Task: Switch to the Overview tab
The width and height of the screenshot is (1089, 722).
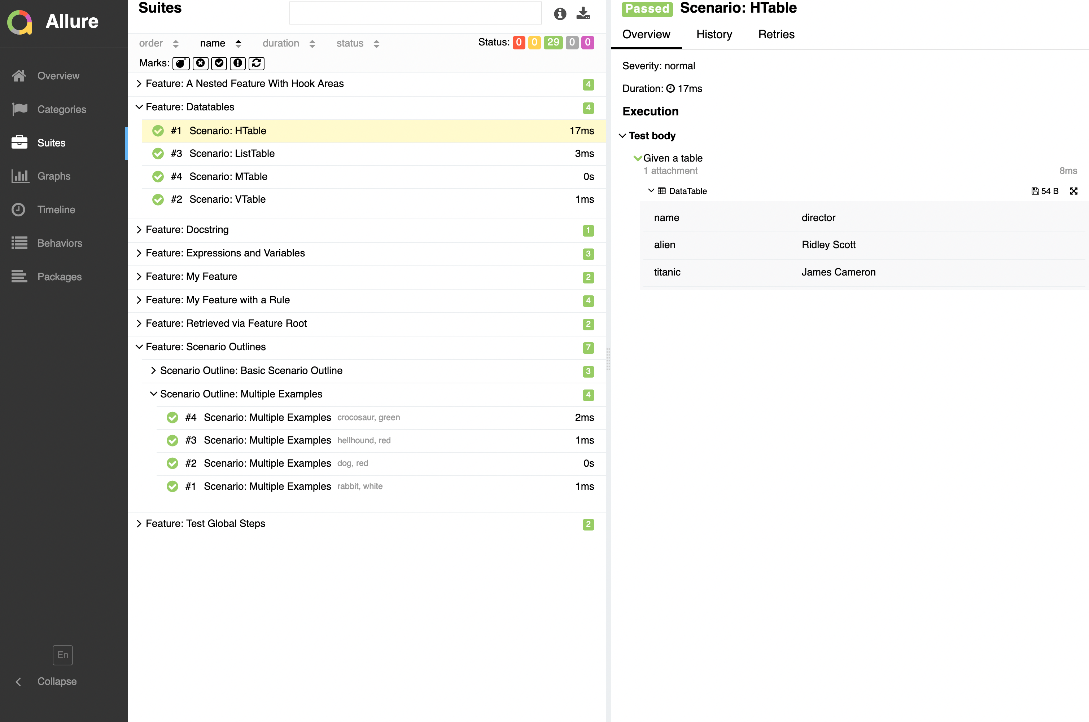Action: (x=646, y=35)
